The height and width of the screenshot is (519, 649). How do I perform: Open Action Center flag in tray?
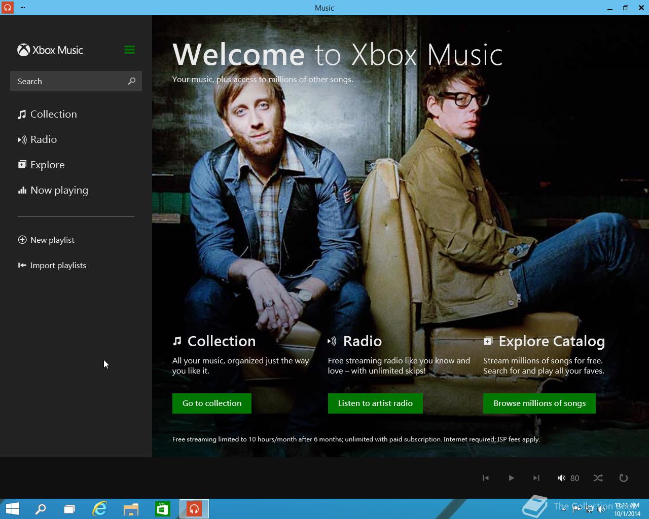(576, 509)
